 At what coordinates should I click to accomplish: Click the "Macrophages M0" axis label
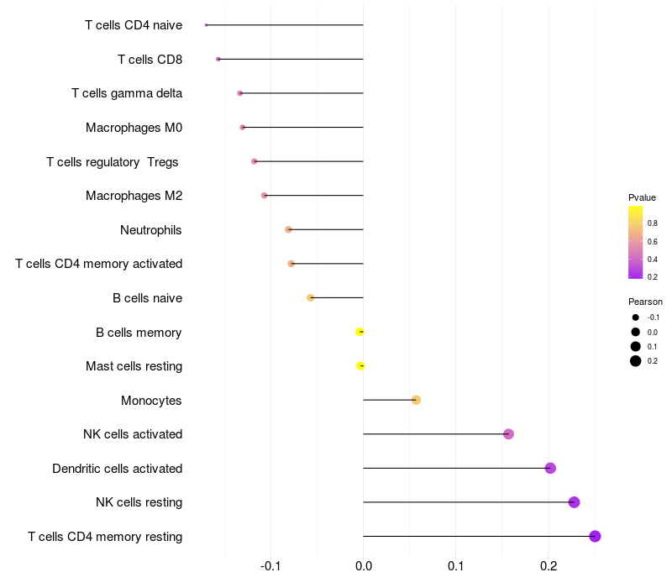pos(134,128)
